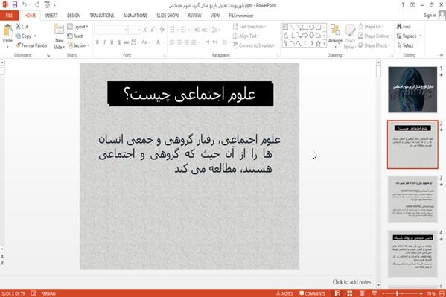Open Shape Outline dropdown

point(375,36)
